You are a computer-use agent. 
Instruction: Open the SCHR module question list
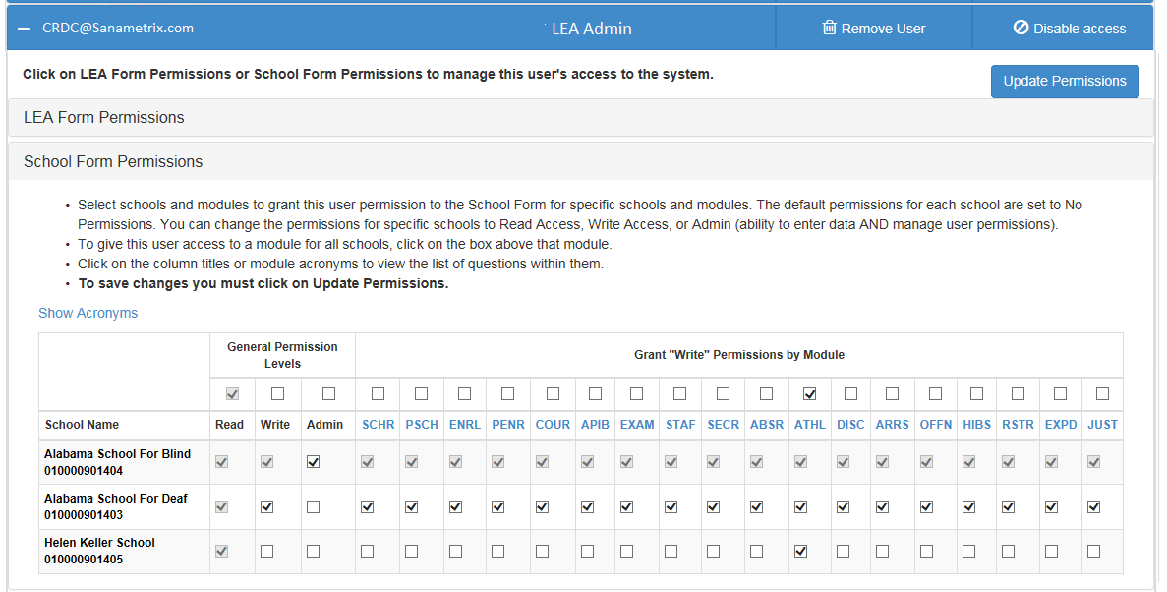378,425
